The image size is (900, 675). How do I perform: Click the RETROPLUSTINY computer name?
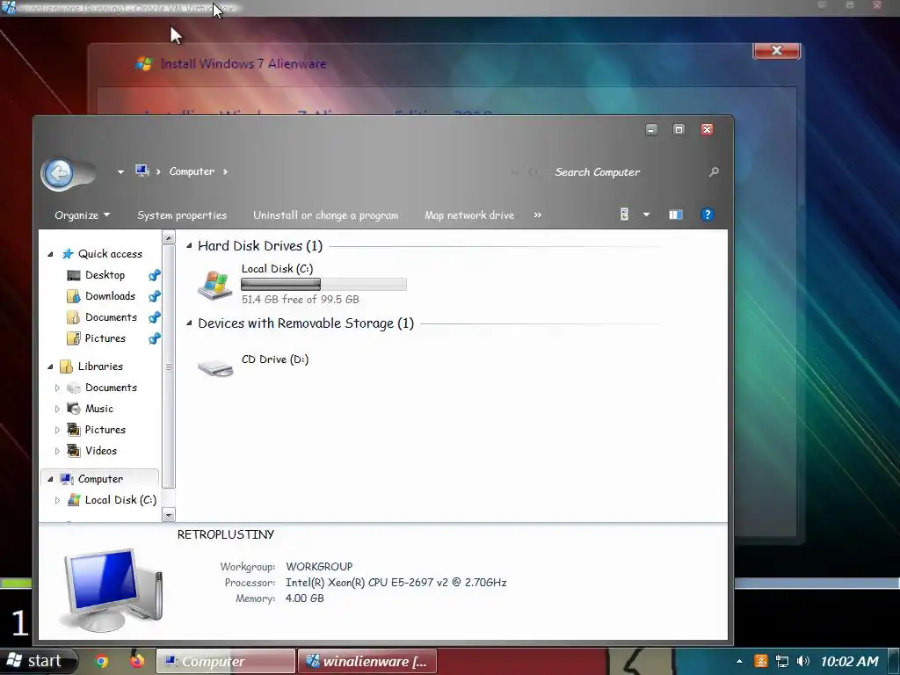[226, 534]
